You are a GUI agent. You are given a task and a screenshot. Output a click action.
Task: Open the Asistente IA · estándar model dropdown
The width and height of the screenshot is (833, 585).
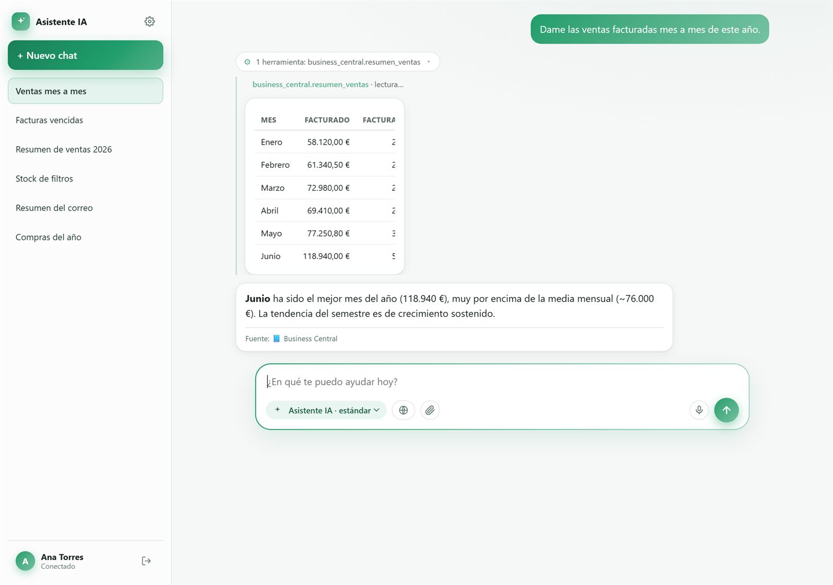point(326,410)
